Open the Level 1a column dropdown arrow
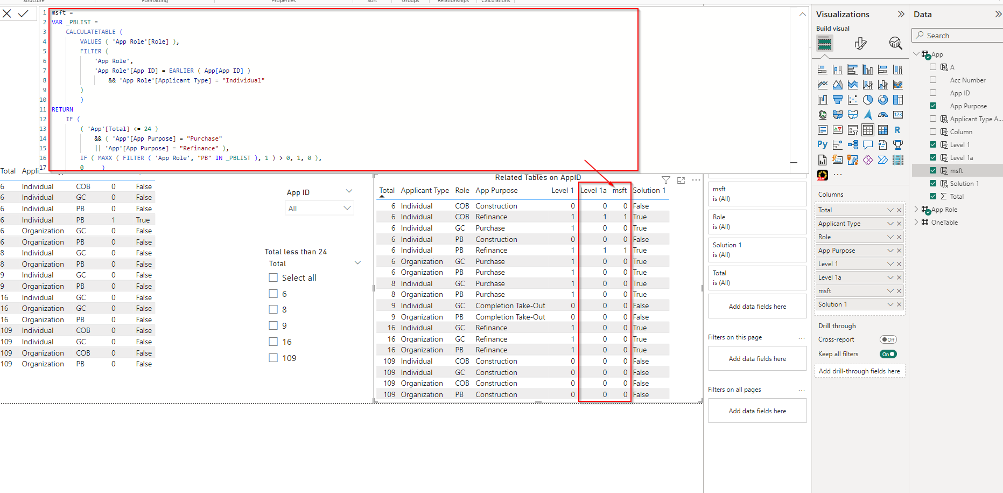 (890, 277)
